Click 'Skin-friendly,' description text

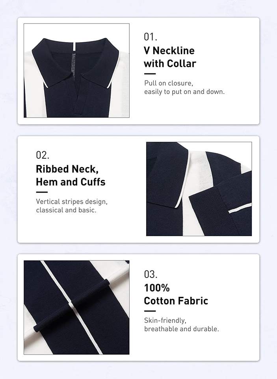click(165, 320)
